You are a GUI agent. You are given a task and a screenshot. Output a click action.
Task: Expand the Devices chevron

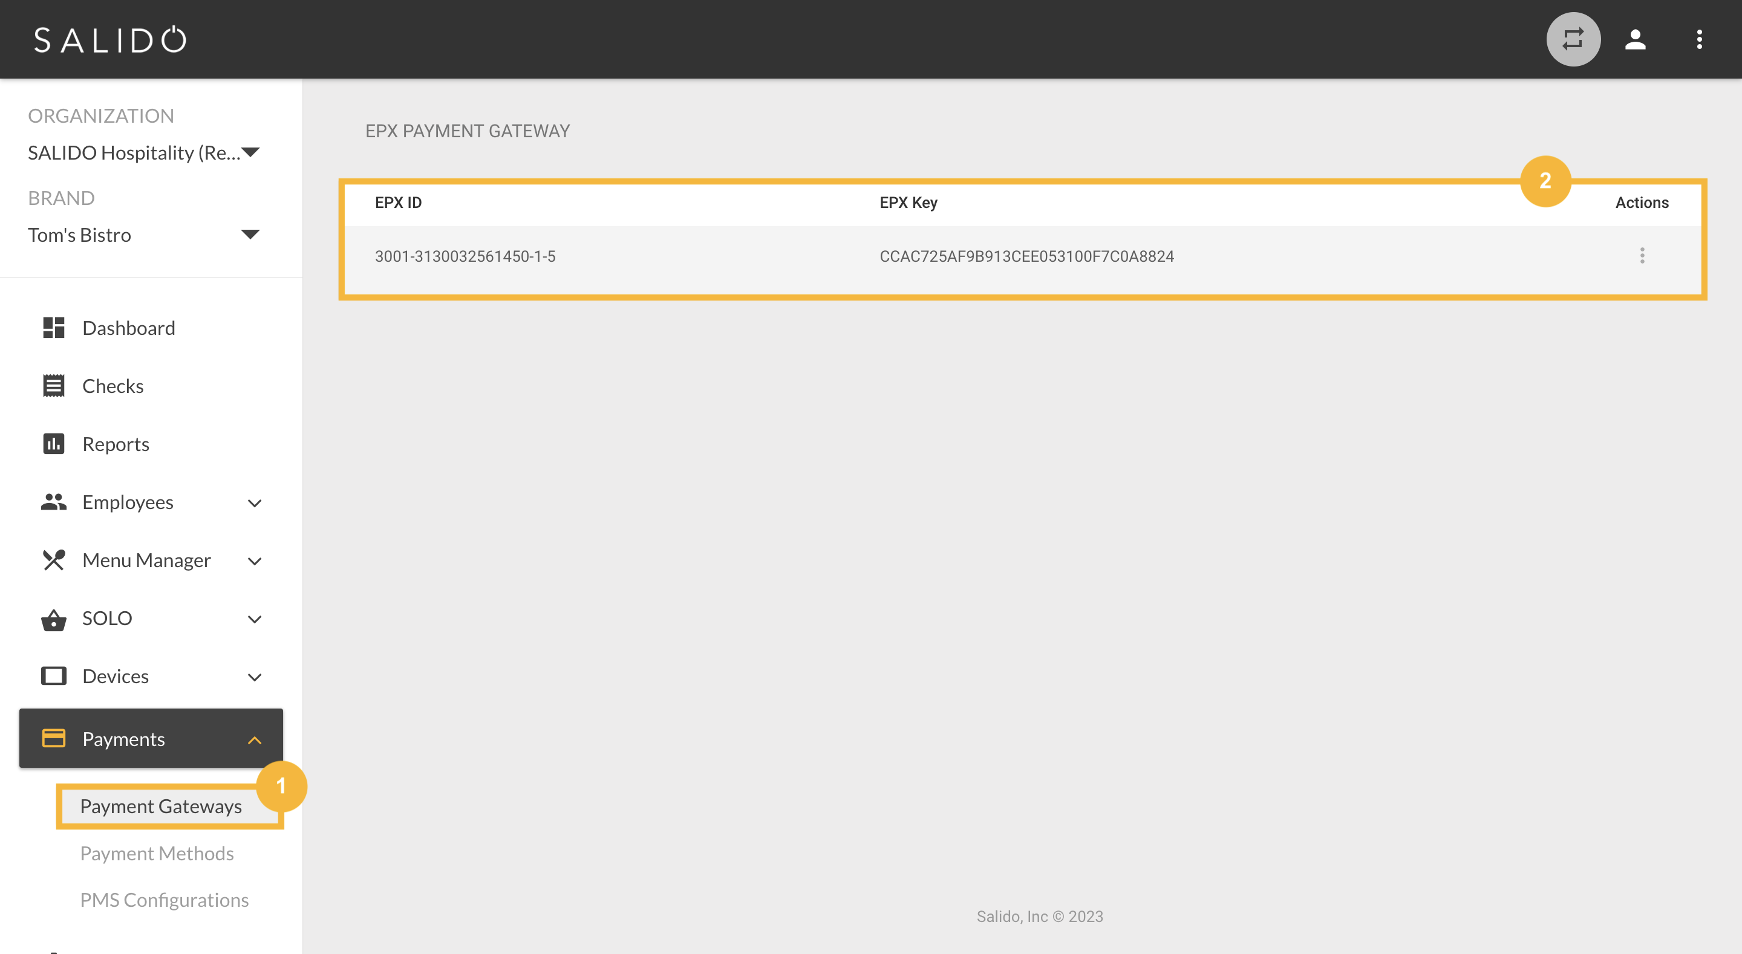[x=254, y=678]
